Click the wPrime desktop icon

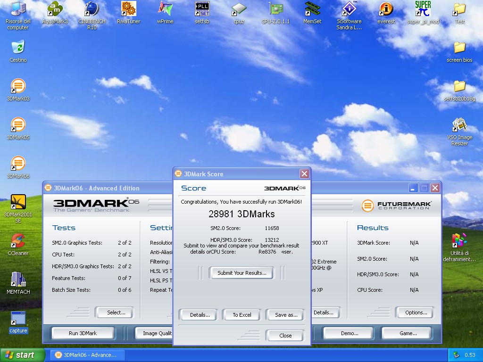(166, 13)
